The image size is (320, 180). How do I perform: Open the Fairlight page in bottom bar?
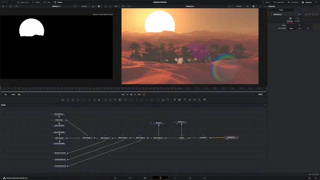[x=190, y=178]
